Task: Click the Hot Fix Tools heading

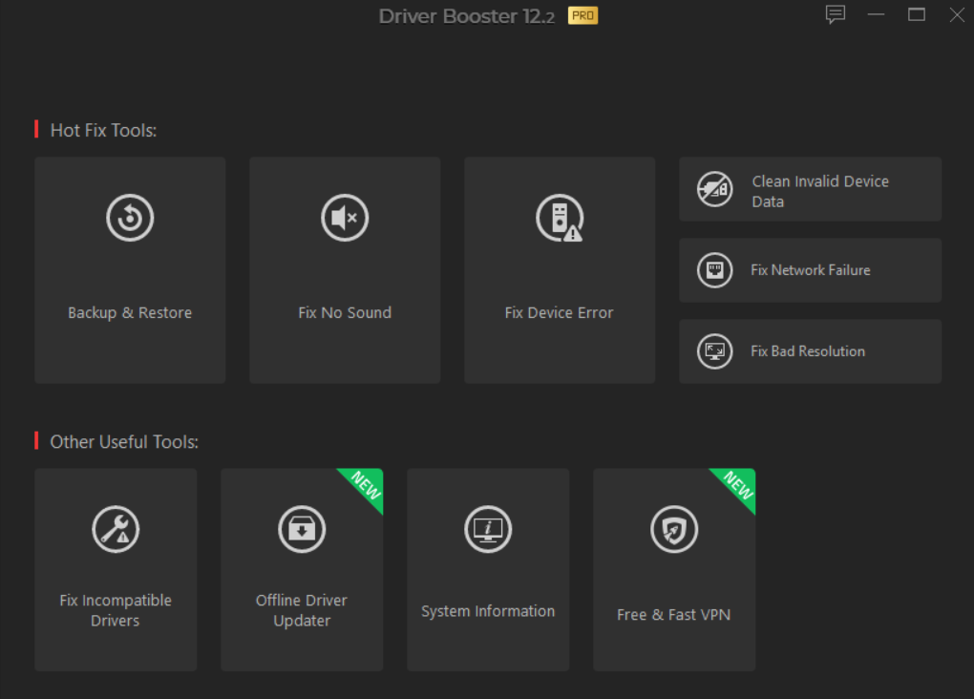Action: [x=103, y=131]
